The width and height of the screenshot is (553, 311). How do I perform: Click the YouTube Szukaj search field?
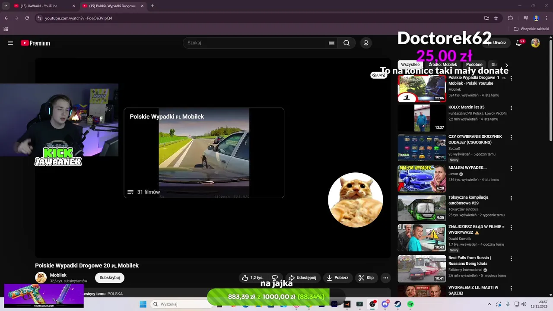259,43
